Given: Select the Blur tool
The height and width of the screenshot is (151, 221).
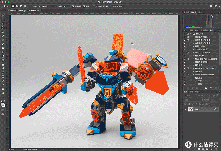Looking at the screenshot, I should [3, 64].
